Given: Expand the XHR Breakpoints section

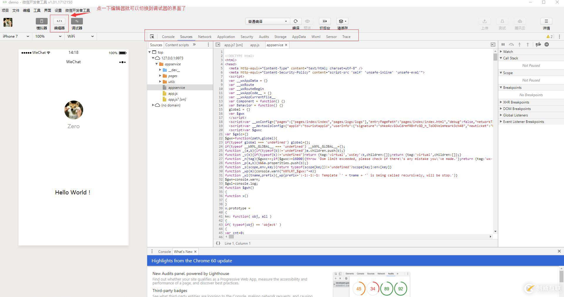Looking at the screenshot, I should [x=501, y=102].
